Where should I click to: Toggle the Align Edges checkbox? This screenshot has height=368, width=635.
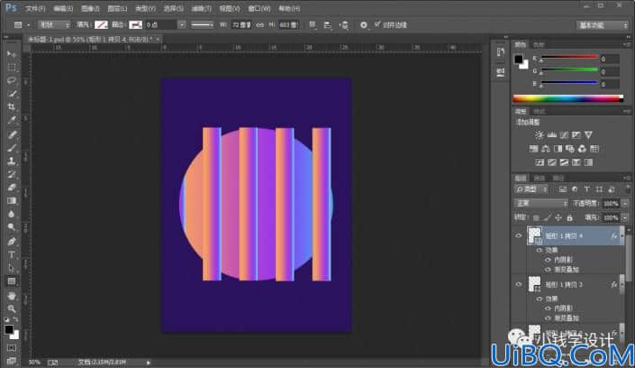[377, 24]
